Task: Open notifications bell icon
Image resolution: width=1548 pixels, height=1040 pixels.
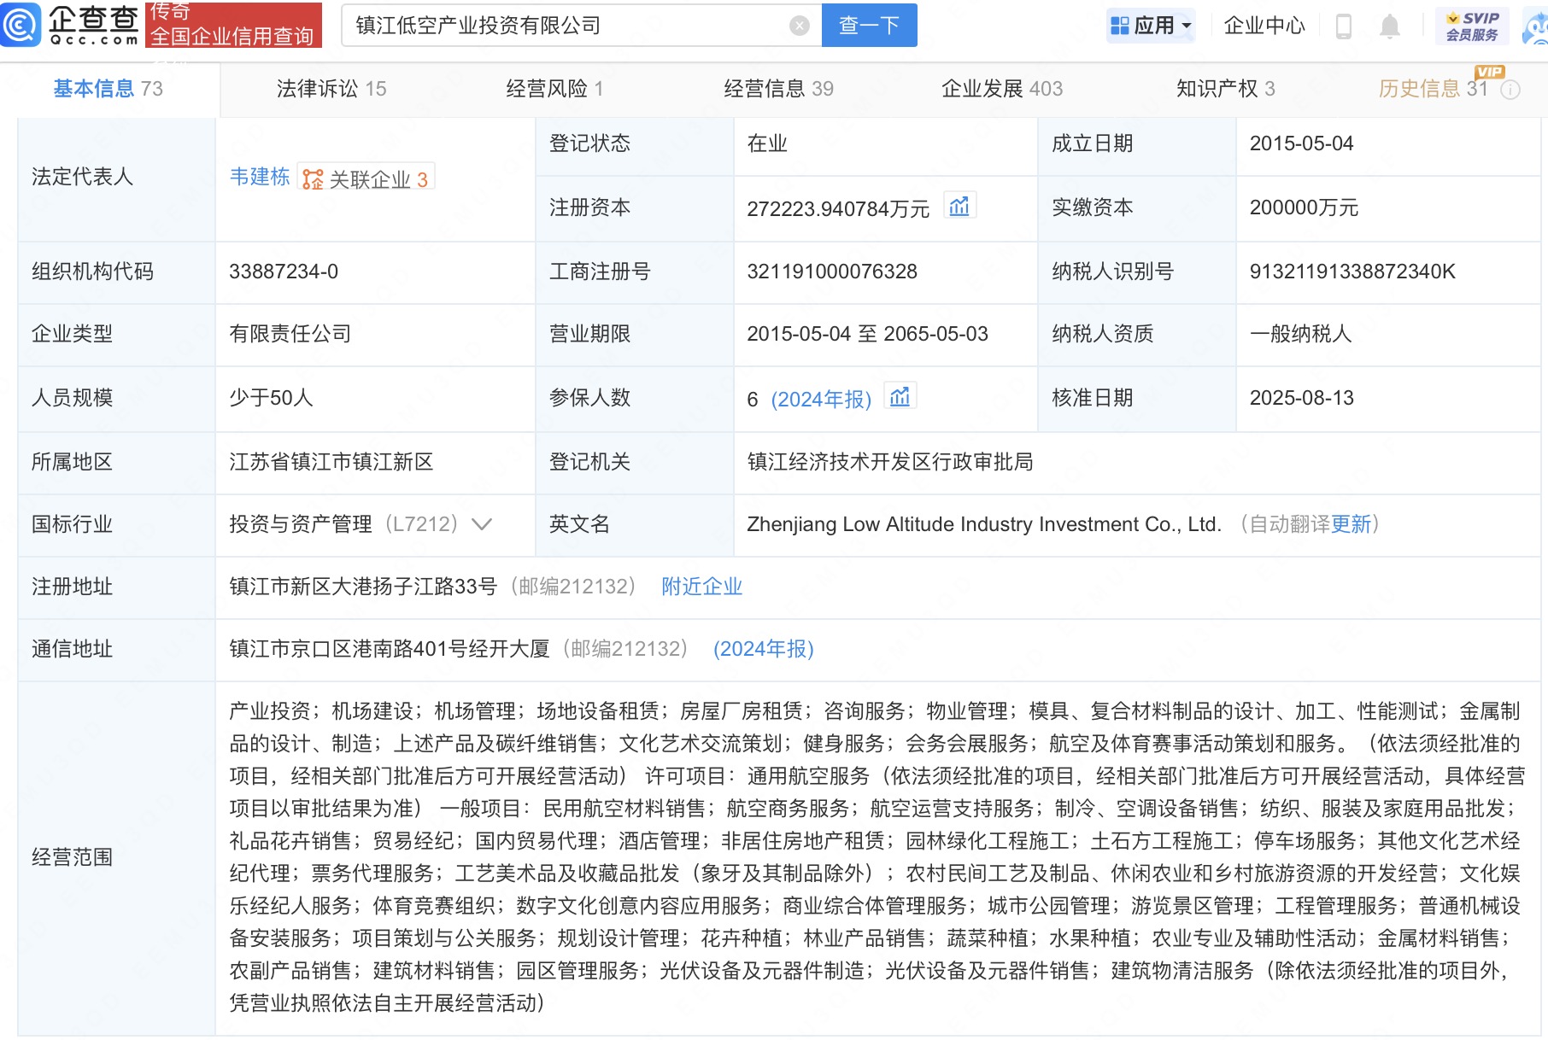Action: 1390,26
